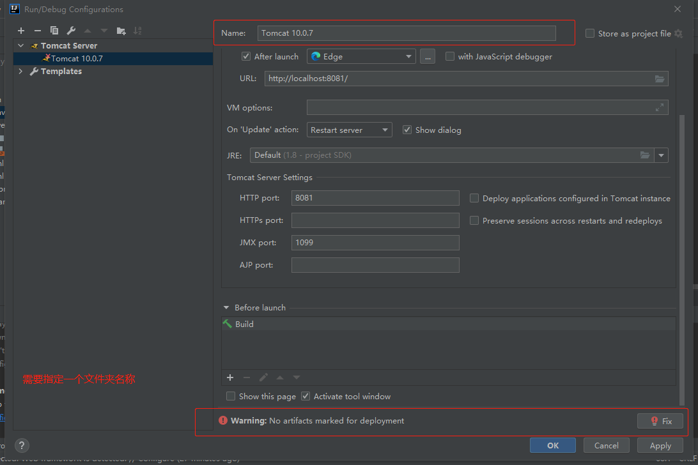Remove the Before launch task
The height and width of the screenshot is (465, 698).
pos(247,377)
